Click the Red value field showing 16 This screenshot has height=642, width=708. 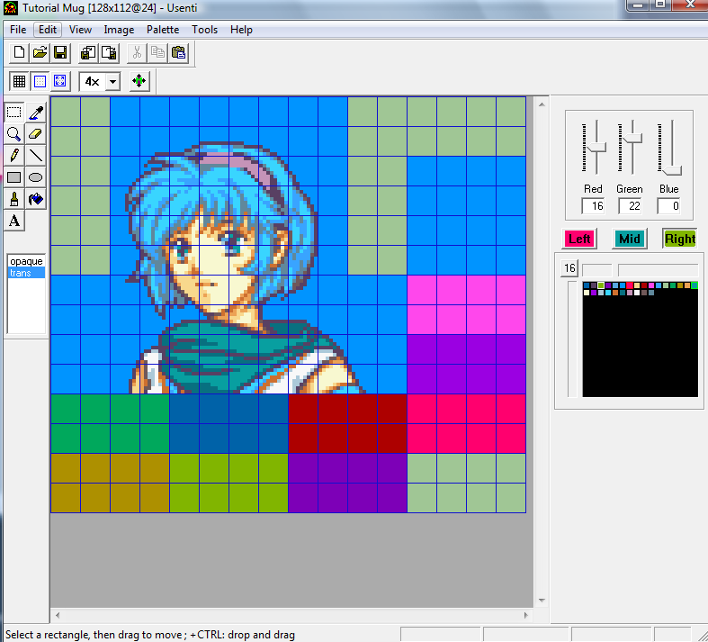pos(593,206)
